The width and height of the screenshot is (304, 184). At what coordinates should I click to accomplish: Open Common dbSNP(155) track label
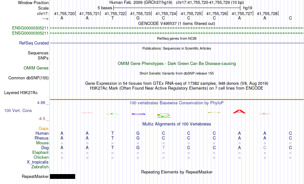point(28,78)
